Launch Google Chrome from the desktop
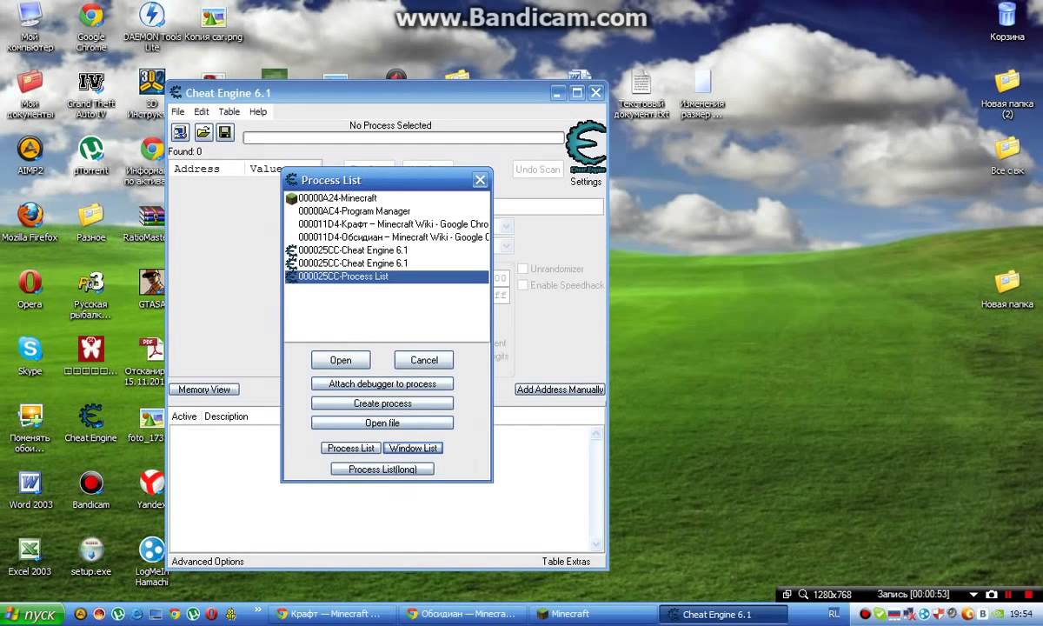This screenshot has width=1043, height=626. pyautogui.click(x=90, y=27)
